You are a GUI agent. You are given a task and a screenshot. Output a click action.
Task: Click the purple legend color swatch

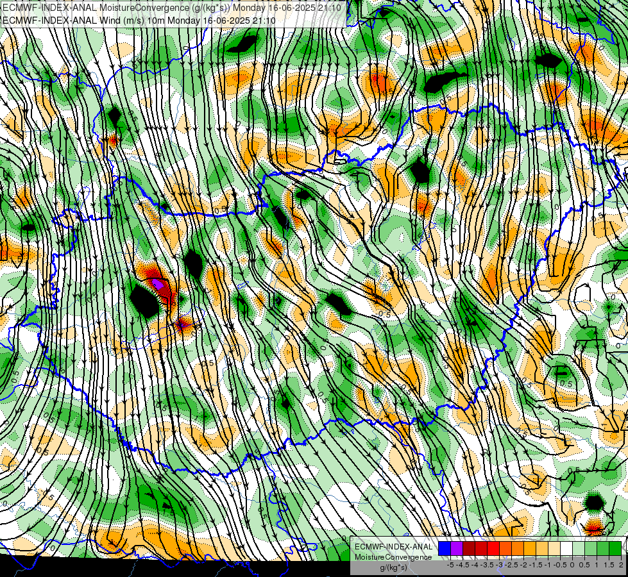pyautogui.click(x=457, y=548)
